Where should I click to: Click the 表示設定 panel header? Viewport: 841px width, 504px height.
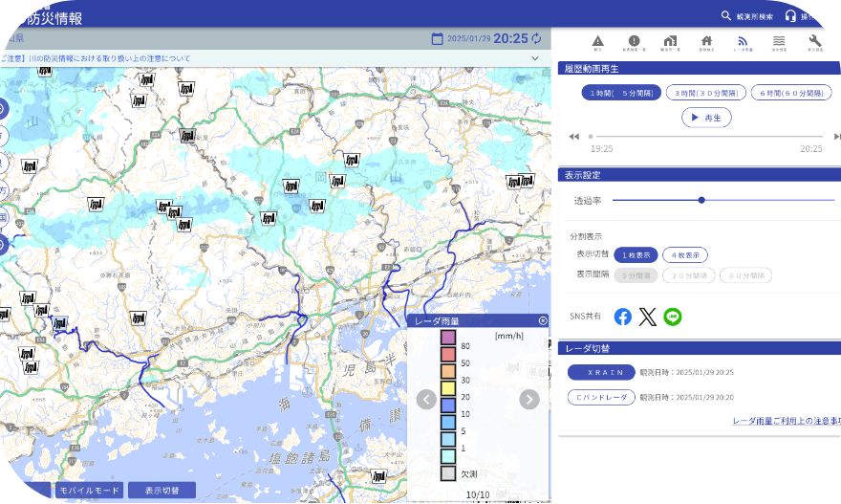point(699,174)
